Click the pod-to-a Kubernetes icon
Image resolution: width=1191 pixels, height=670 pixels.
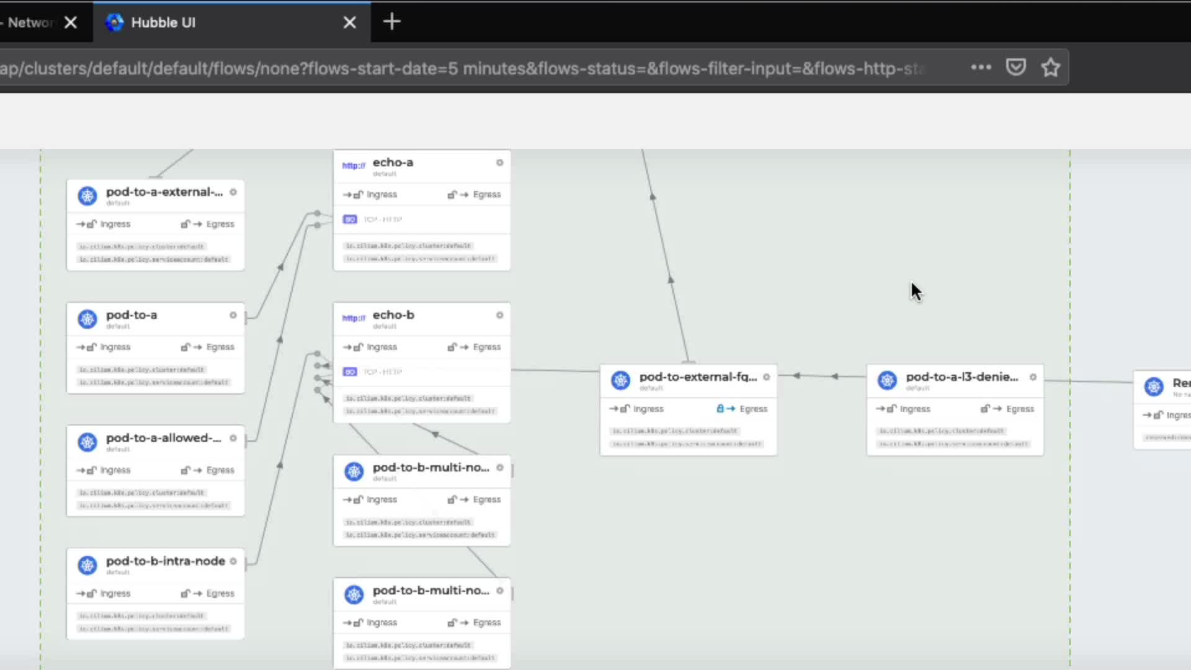click(87, 319)
